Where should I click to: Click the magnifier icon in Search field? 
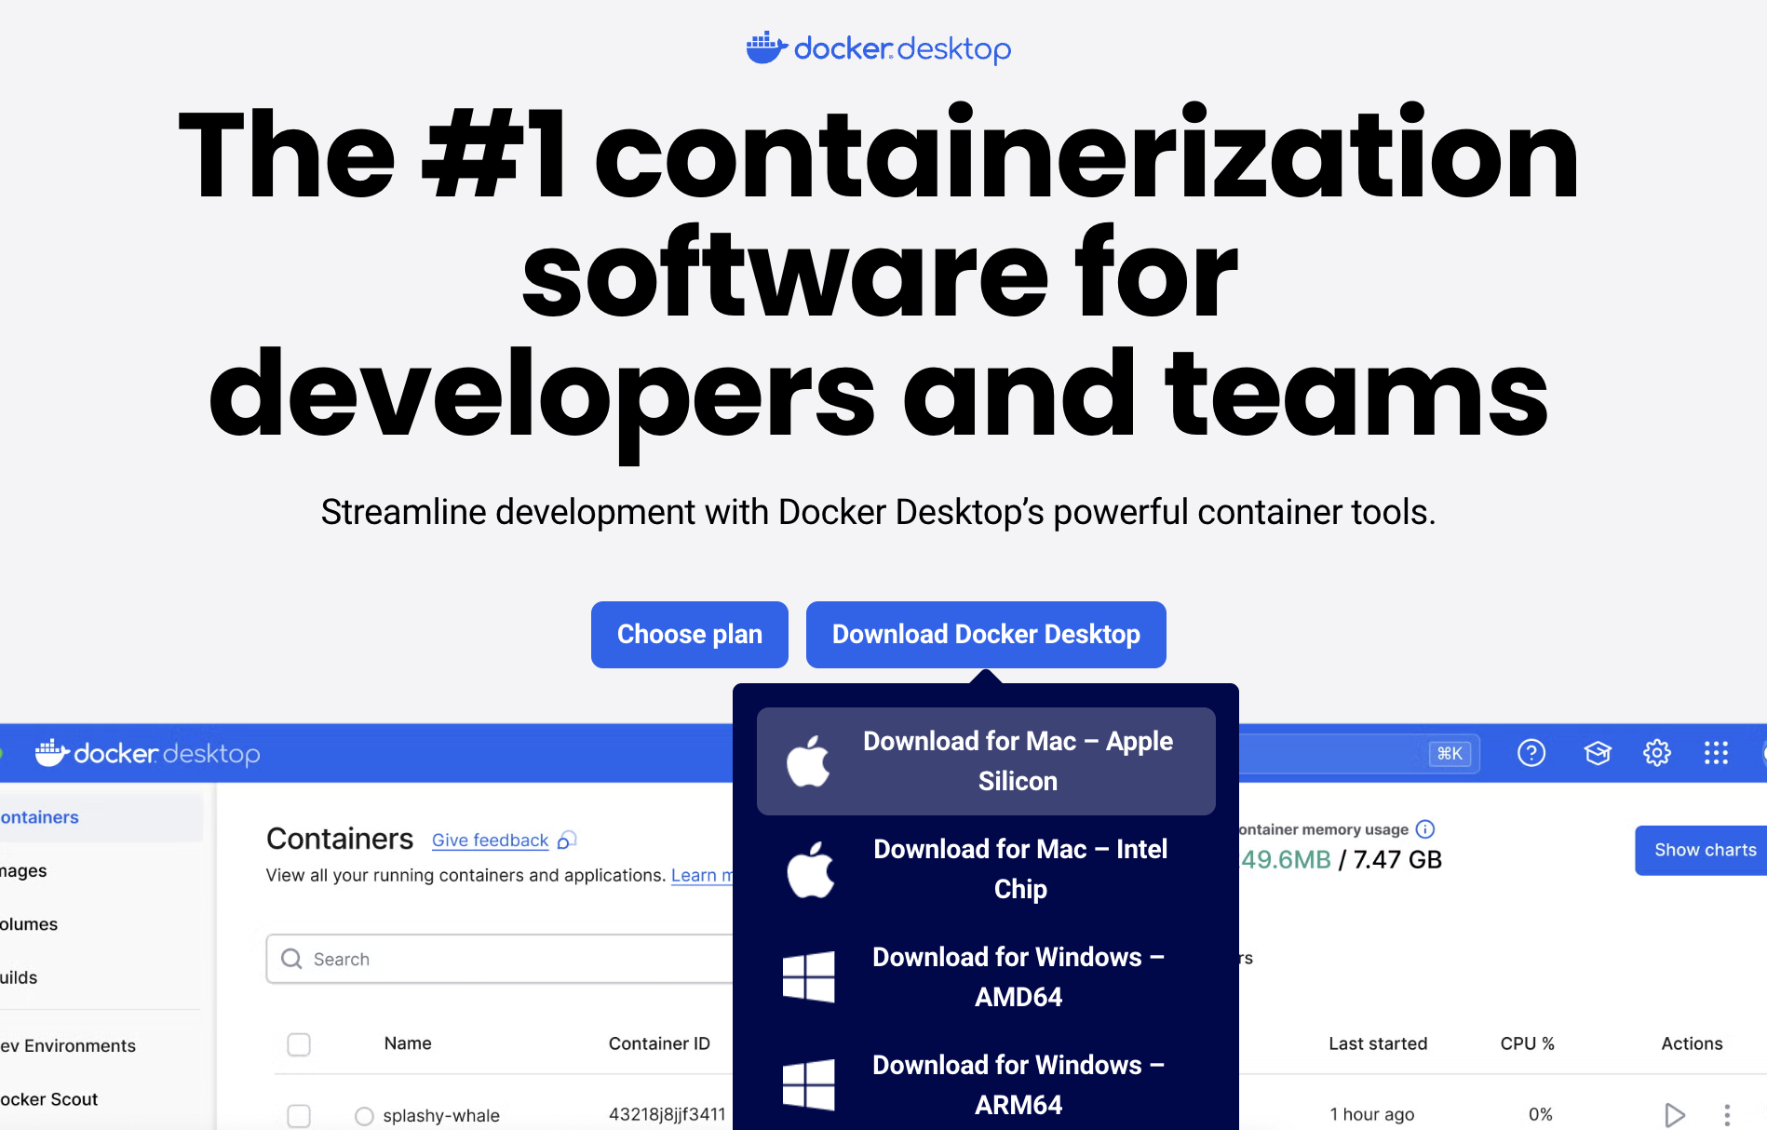pyautogui.click(x=291, y=959)
